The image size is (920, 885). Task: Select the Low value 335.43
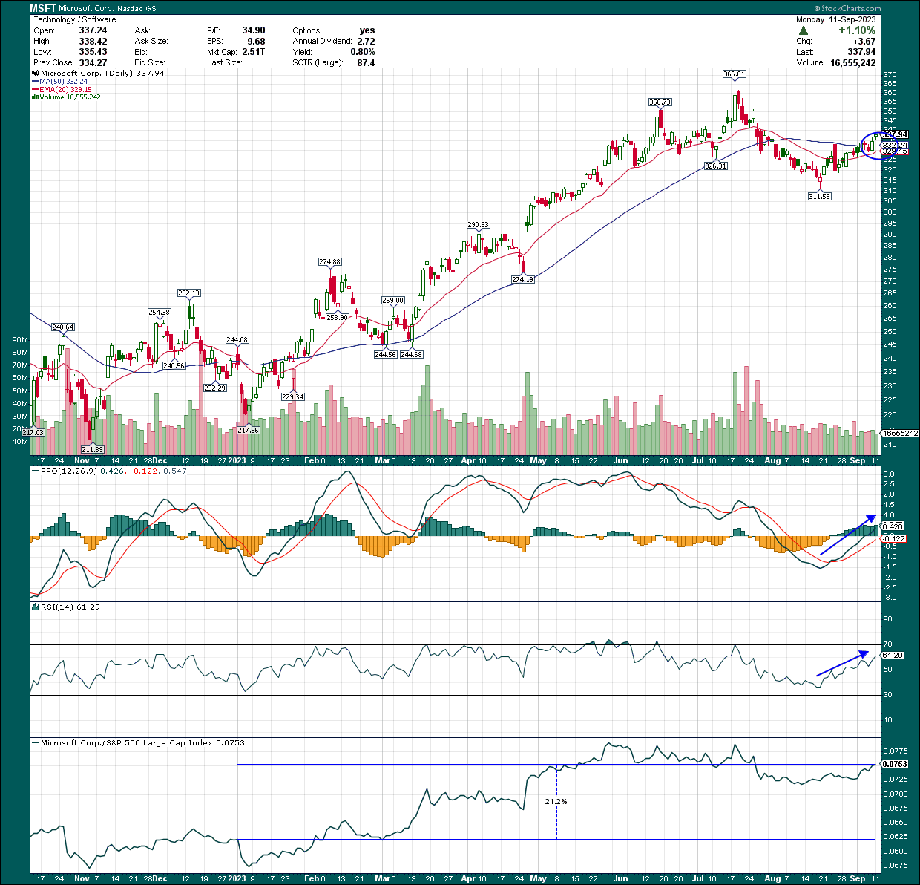[x=93, y=52]
